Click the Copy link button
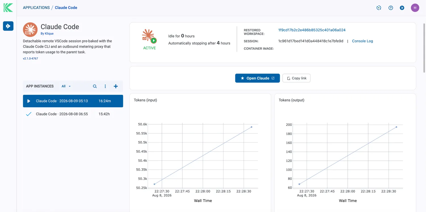This screenshot has width=426, height=212. coord(296,78)
